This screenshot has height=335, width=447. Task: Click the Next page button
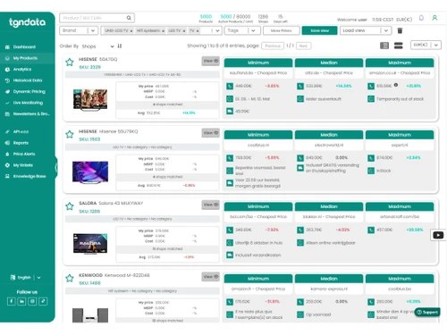pos(303,46)
